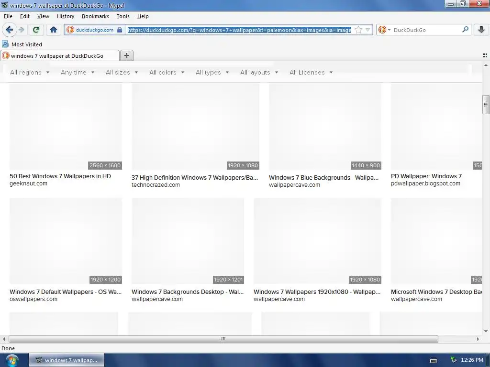Screen dimensions: 490x367
Task: Open 'Windows 7 Blue Backgrounds' result title
Action: point(324,178)
